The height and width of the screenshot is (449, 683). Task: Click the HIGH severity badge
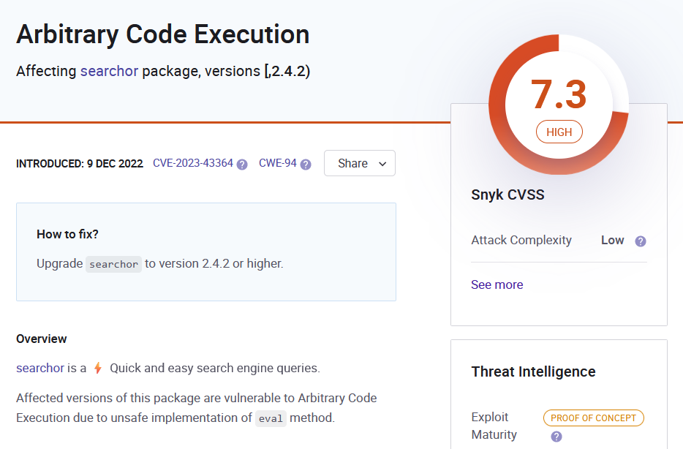tap(559, 132)
